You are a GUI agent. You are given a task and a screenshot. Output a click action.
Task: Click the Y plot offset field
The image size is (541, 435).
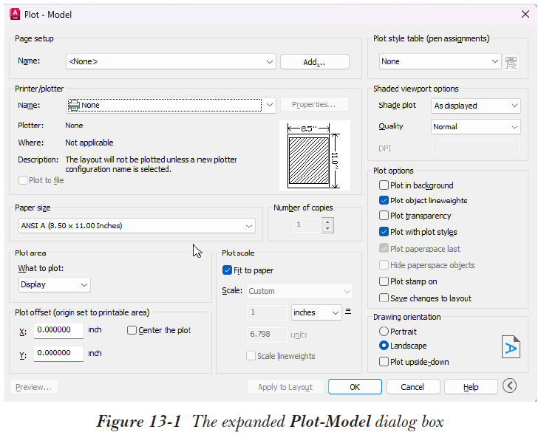click(58, 353)
